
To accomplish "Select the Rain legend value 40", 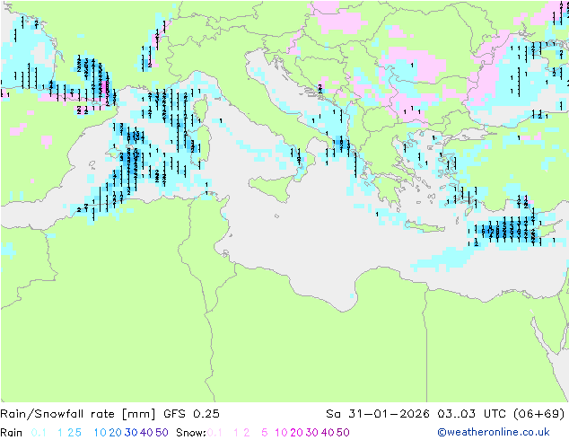I will pyautogui.click(x=146, y=433).
